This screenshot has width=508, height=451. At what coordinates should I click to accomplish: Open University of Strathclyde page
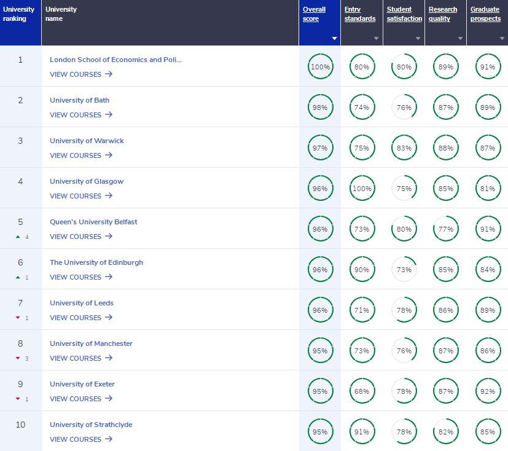pyautogui.click(x=91, y=425)
